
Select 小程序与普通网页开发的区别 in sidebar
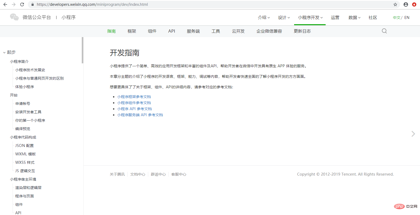39,78
